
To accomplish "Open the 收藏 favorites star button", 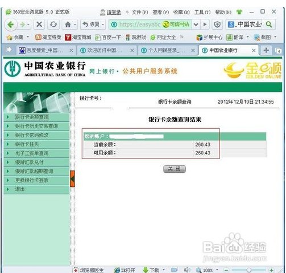I will click(x=15, y=38).
